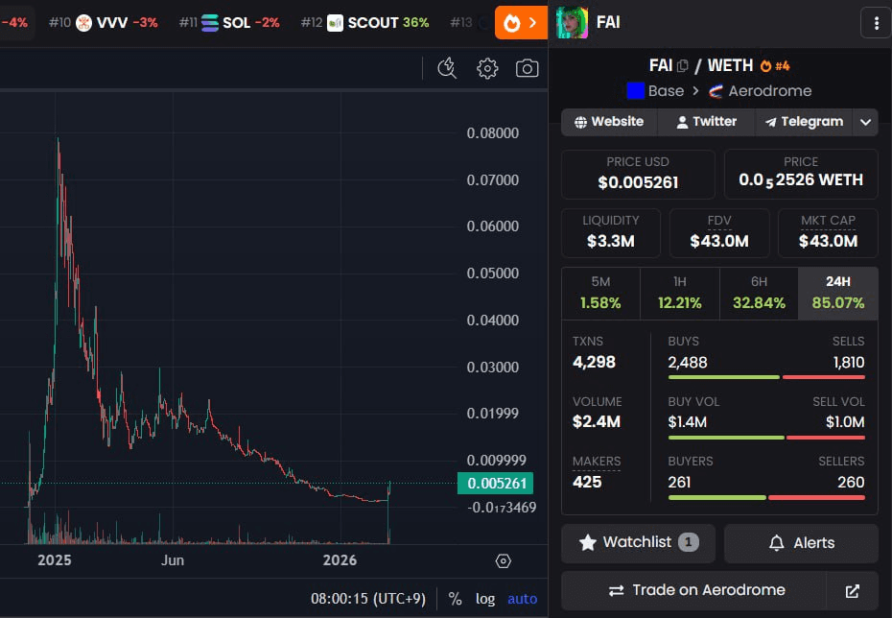
Task: Expand more links chevron next to Telegram
Action: [x=865, y=122]
